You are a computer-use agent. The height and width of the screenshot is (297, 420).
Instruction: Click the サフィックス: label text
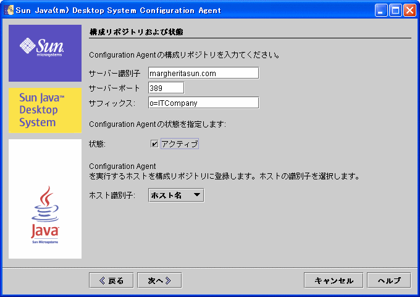(x=112, y=103)
